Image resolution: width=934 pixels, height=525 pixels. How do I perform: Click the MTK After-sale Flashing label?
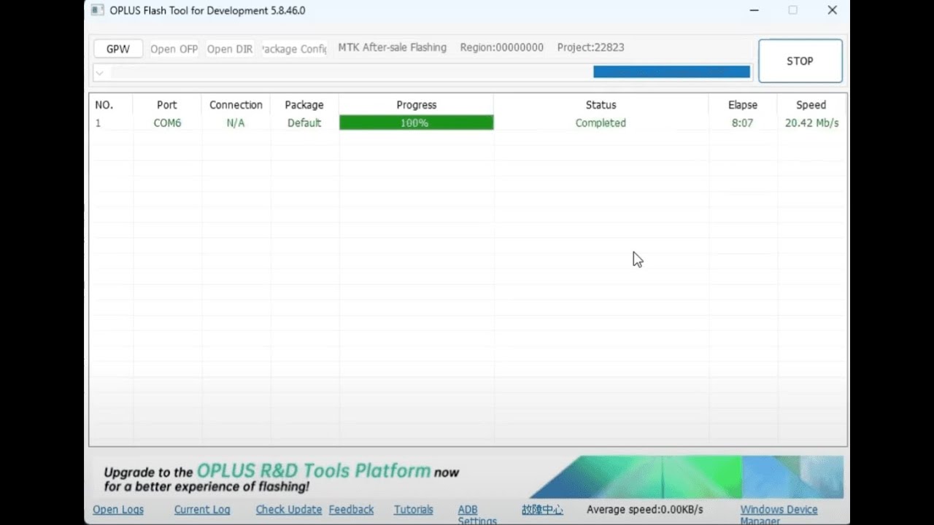(x=393, y=47)
